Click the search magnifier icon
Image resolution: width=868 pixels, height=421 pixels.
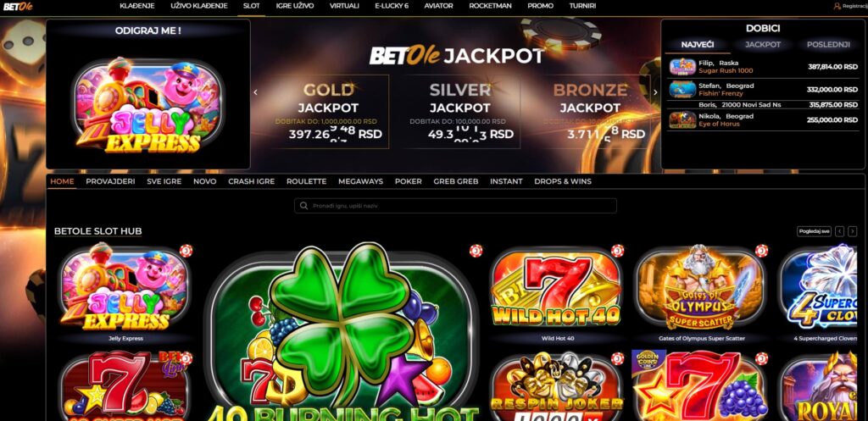tap(303, 206)
